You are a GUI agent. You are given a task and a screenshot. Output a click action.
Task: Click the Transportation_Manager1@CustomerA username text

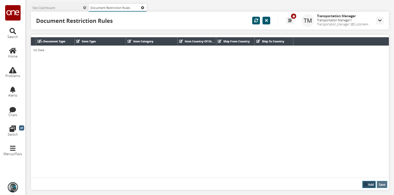tap(343, 24)
